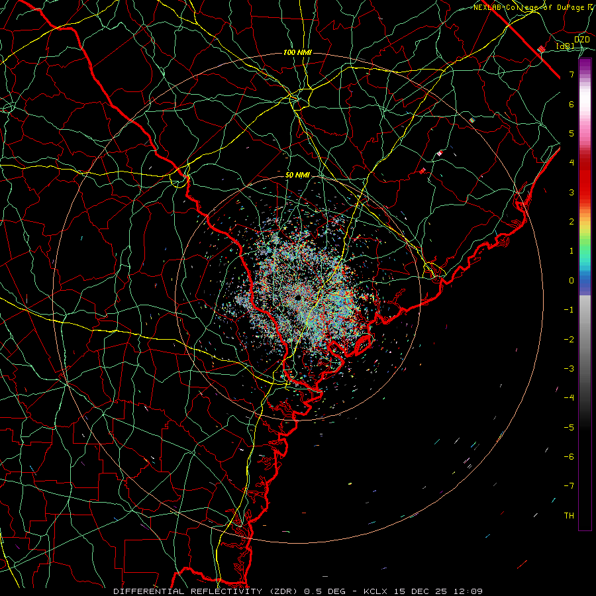The height and width of the screenshot is (596, 596).
Task: Click the -7 dB value on the color scale
Action: point(569,486)
